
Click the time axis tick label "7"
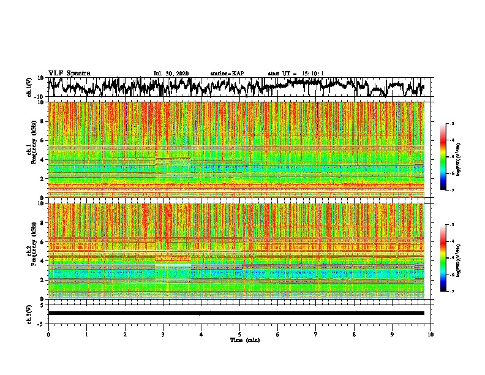pyautogui.click(x=316, y=335)
